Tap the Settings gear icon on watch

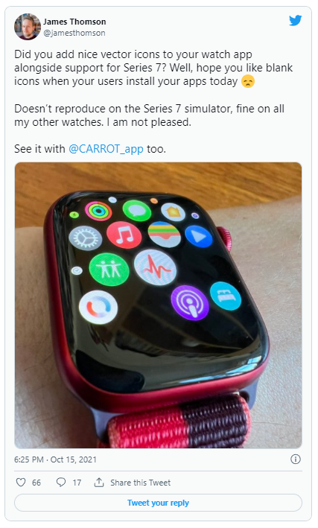pos(86,238)
